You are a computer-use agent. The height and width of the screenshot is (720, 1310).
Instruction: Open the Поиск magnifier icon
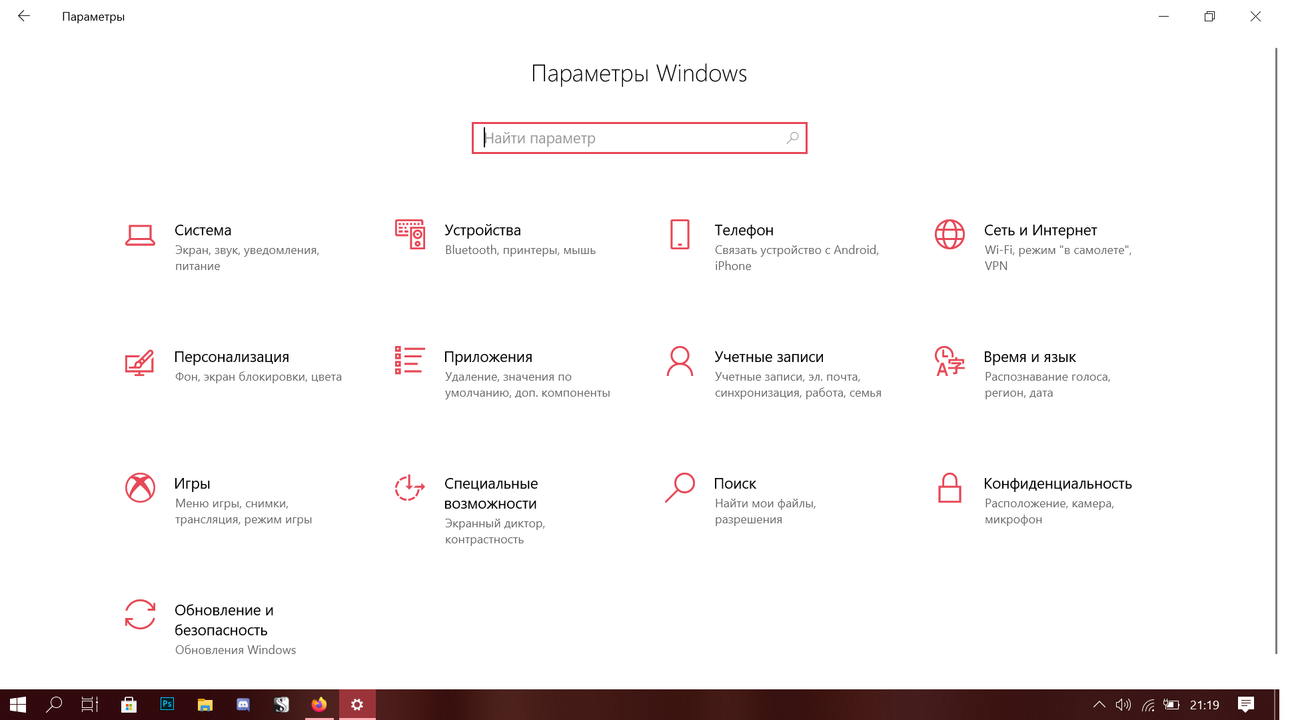click(x=680, y=487)
